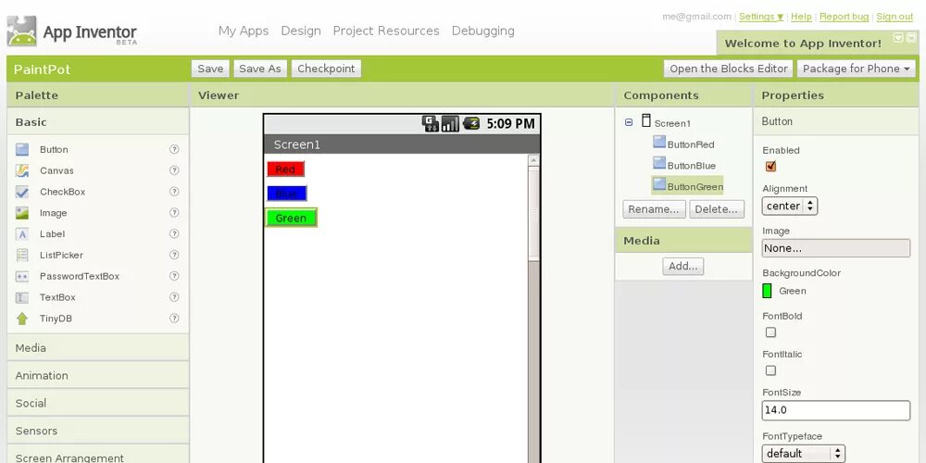Image resolution: width=926 pixels, height=463 pixels.
Task: Open the BackgroundColor Green swatch
Action: tap(767, 291)
